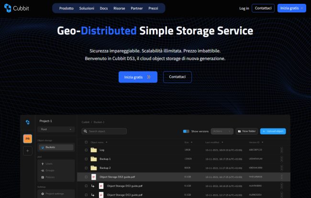Open the Risorse menu
The image size is (311, 198).
pos(119,8)
